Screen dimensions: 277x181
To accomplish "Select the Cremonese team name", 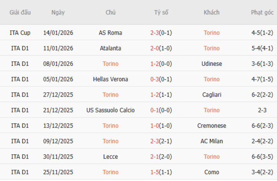I will click(211, 126).
